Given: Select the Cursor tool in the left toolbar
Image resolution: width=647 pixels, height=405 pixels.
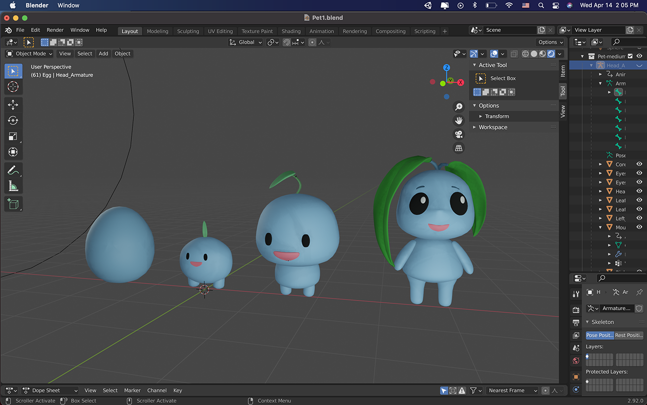Looking at the screenshot, I should [x=13, y=87].
